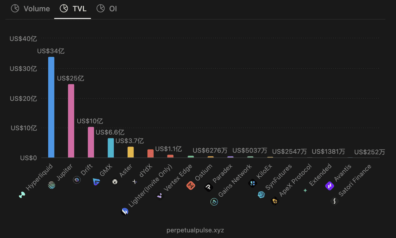Select the OI tab

(107, 8)
